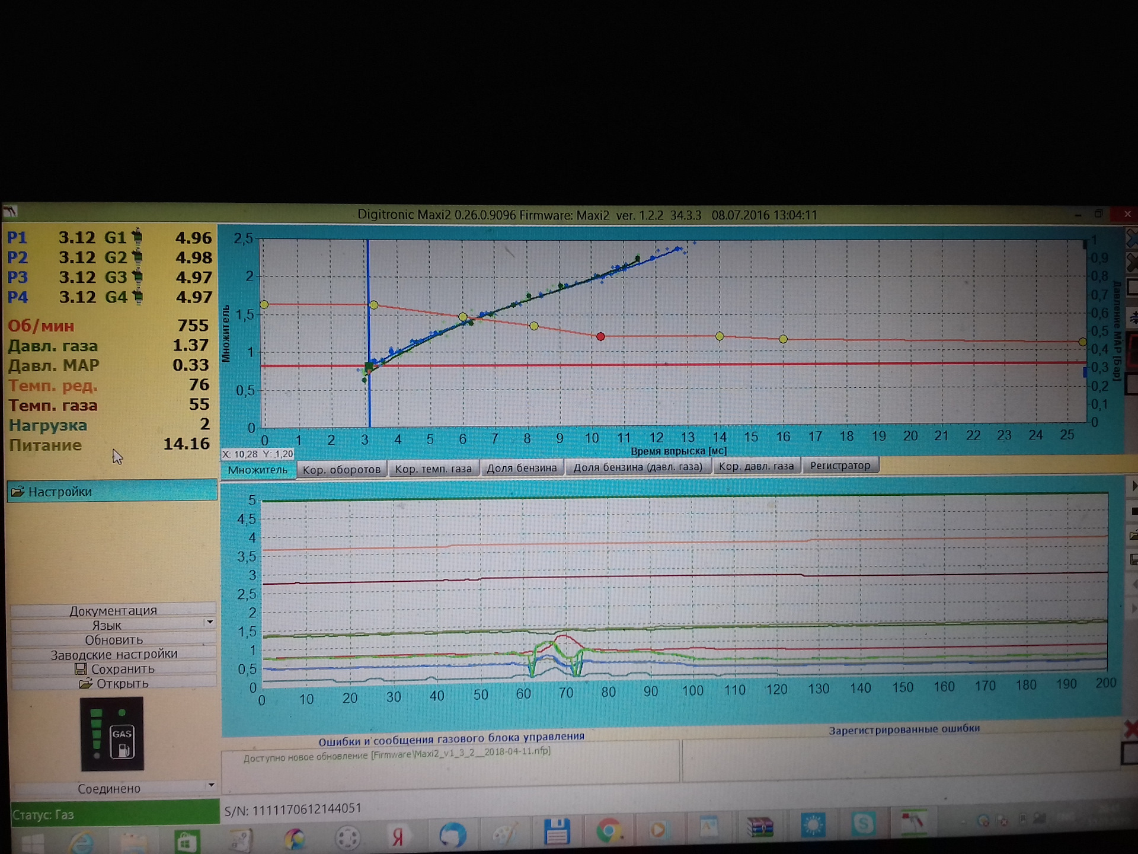Switch to Кор. оборотов tab
Viewport: 1138px width, 854px height.
341,469
